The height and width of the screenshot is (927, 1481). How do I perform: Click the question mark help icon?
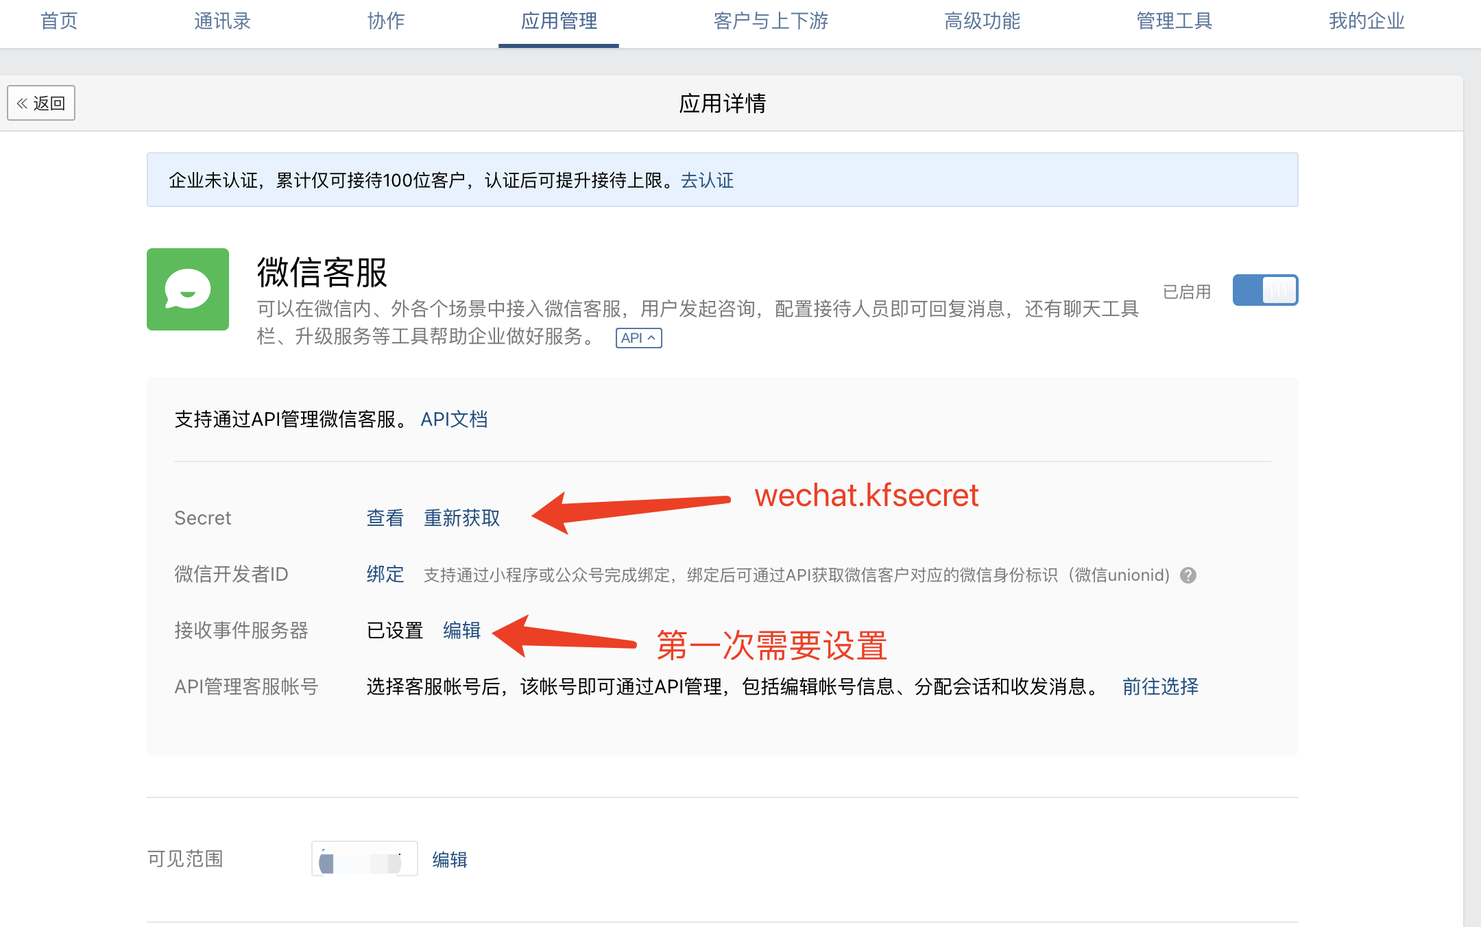point(1188,575)
